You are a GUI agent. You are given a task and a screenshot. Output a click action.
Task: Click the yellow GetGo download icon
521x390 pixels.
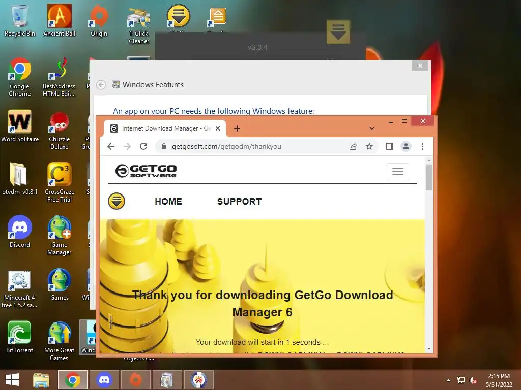[117, 201]
